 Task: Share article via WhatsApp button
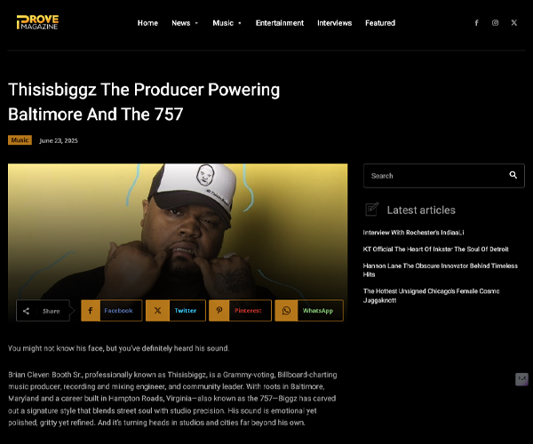[309, 311]
